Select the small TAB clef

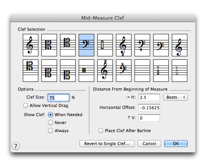[179, 70]
